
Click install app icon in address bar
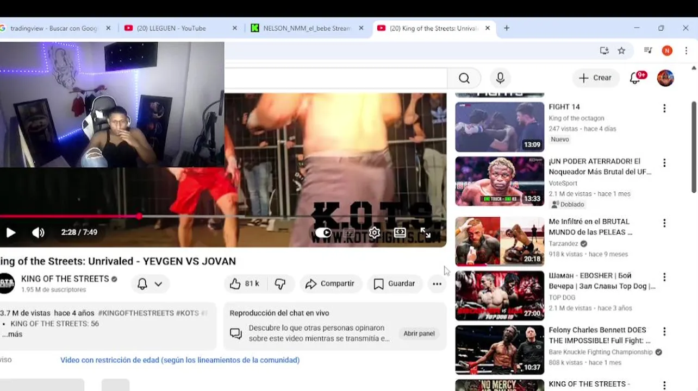(604, 51)
